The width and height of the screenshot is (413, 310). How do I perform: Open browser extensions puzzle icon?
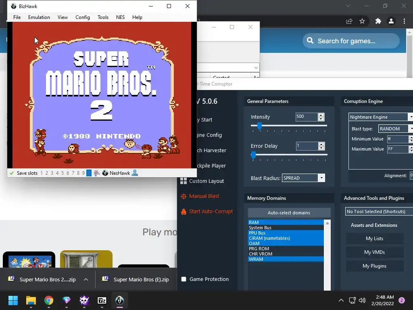[378, 21]
